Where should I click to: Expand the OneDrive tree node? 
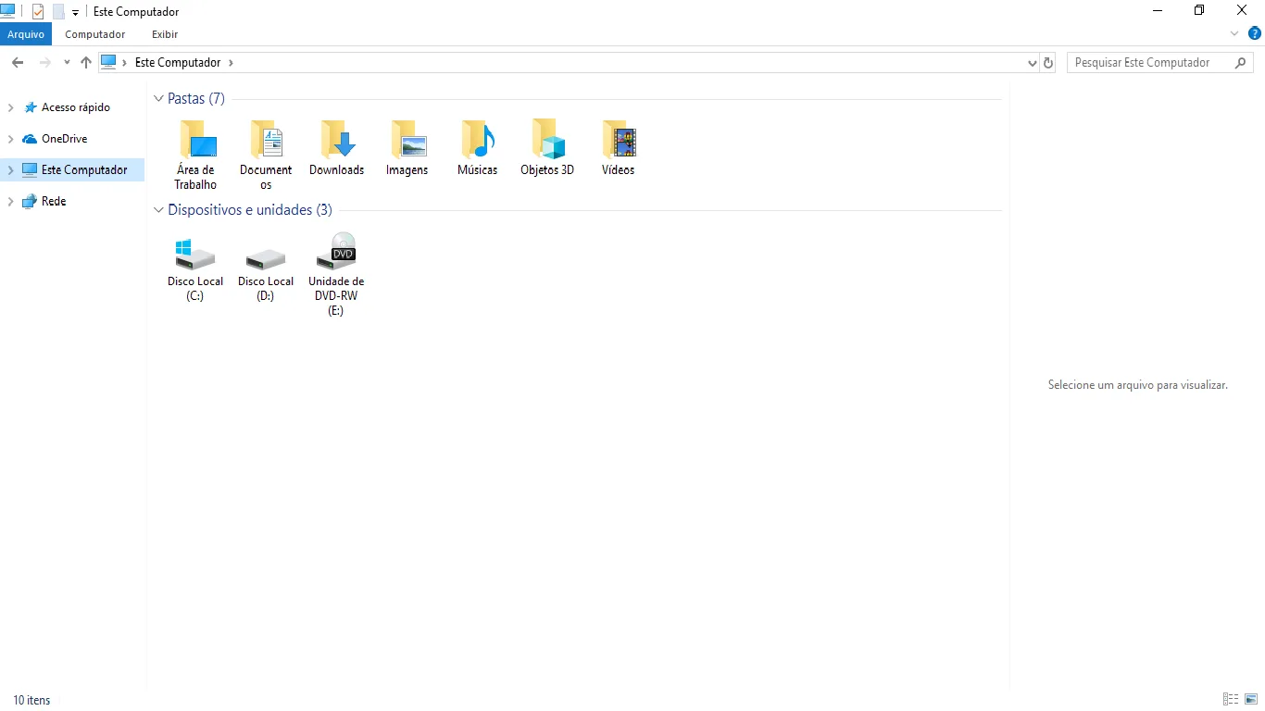11,139
